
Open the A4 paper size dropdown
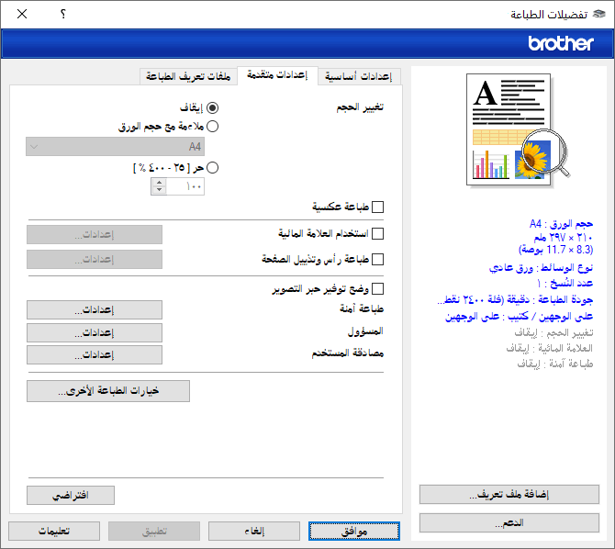pos(117,147)
